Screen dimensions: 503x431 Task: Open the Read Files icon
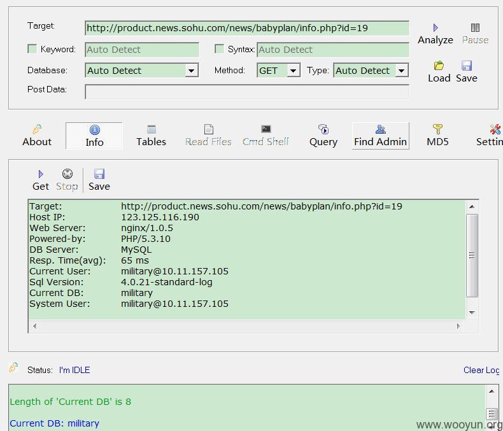click(x=208, y=129)
